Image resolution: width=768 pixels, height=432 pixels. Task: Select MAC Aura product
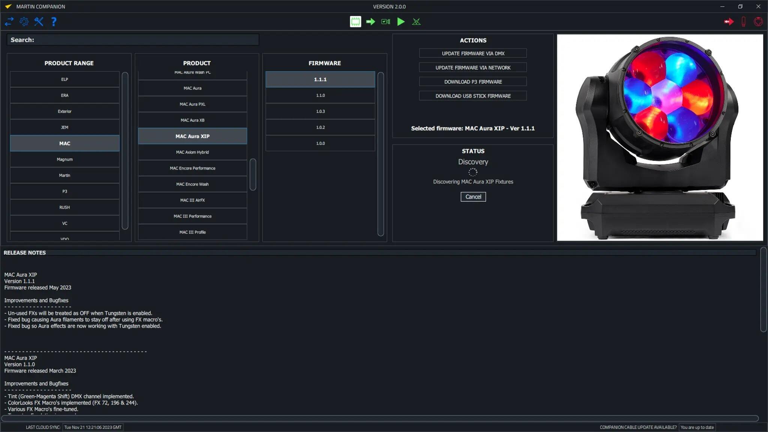point(192,88)
